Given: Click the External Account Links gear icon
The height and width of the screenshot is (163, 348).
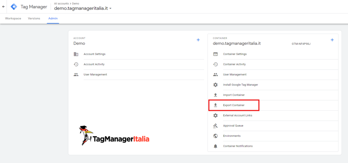Looking at the screenshot, I should pyautogui.click(x=215, y=116).
